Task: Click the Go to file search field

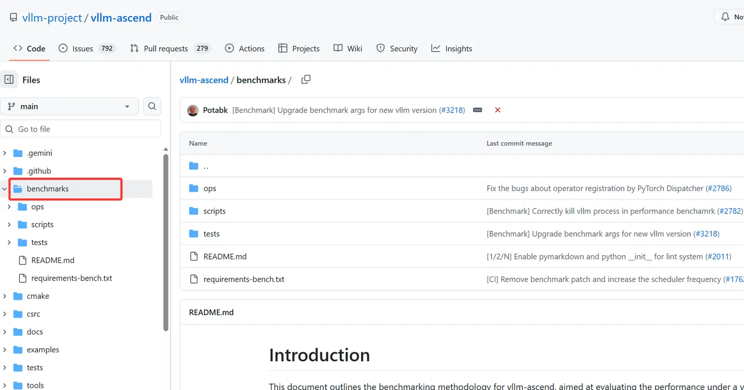Action: (x=81, y=129)
